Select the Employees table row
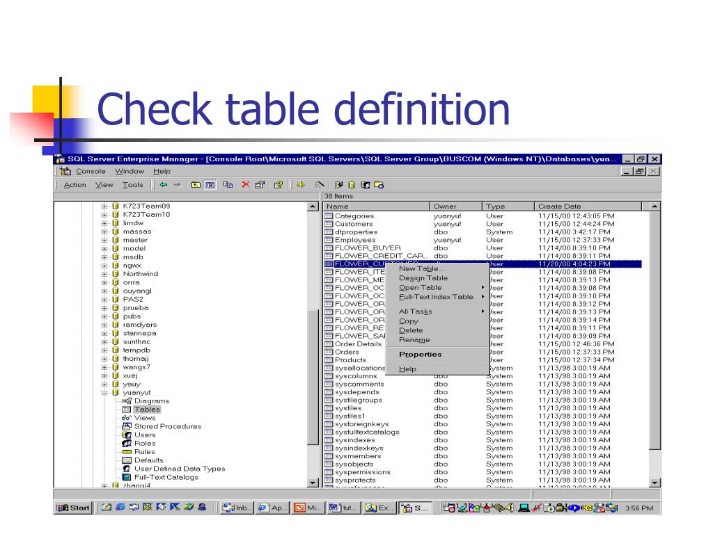The height and width of the screenshot is (534, 713). point(483,240)
